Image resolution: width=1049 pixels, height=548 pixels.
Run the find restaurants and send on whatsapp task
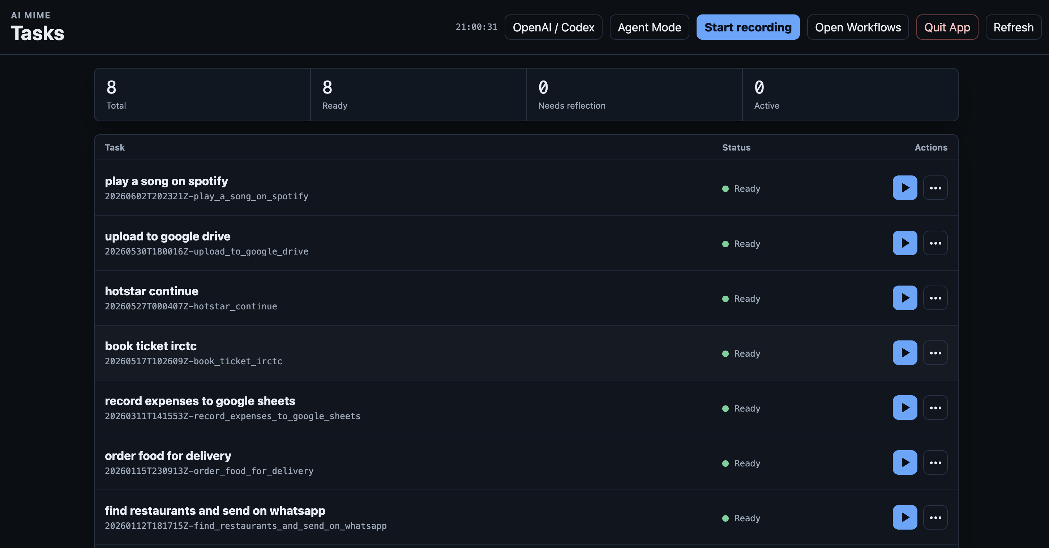pos(905,517)
